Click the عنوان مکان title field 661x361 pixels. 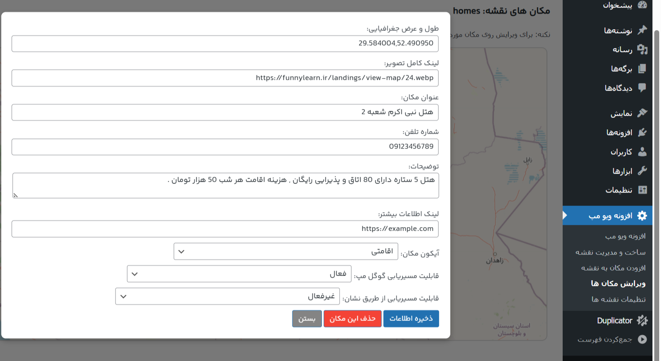(x=225, y=112)
